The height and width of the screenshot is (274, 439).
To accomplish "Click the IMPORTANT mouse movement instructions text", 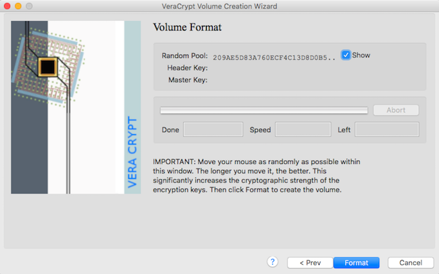I will 257,175.
